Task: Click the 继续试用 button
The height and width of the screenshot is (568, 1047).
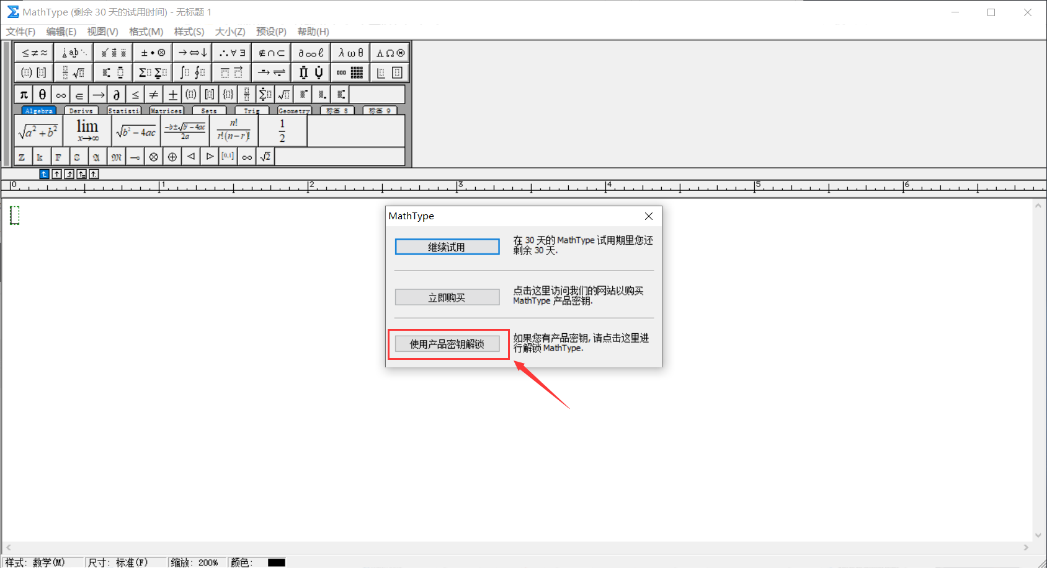Action: tap(447, 247)
